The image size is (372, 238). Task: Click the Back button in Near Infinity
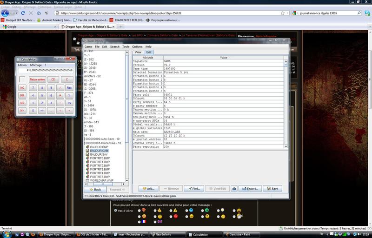tap(95, 189)
